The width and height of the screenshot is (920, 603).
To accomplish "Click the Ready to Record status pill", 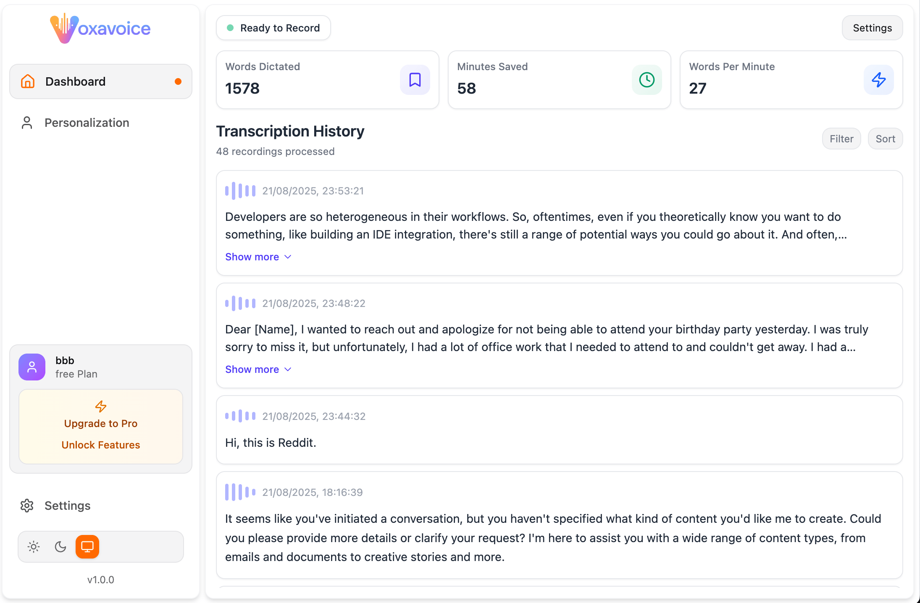I will click(273, 28).
